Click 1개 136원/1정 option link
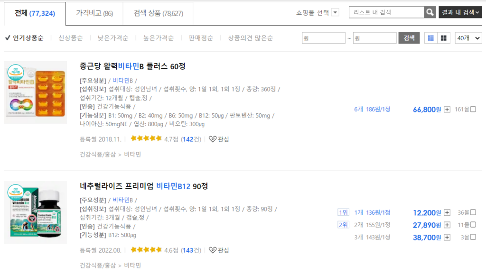This screenshot has width=486, height=275. 372,212
